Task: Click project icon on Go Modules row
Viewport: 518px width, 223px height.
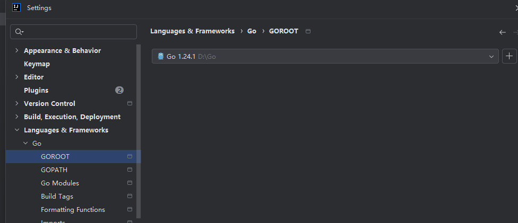Action: point(129,183)
